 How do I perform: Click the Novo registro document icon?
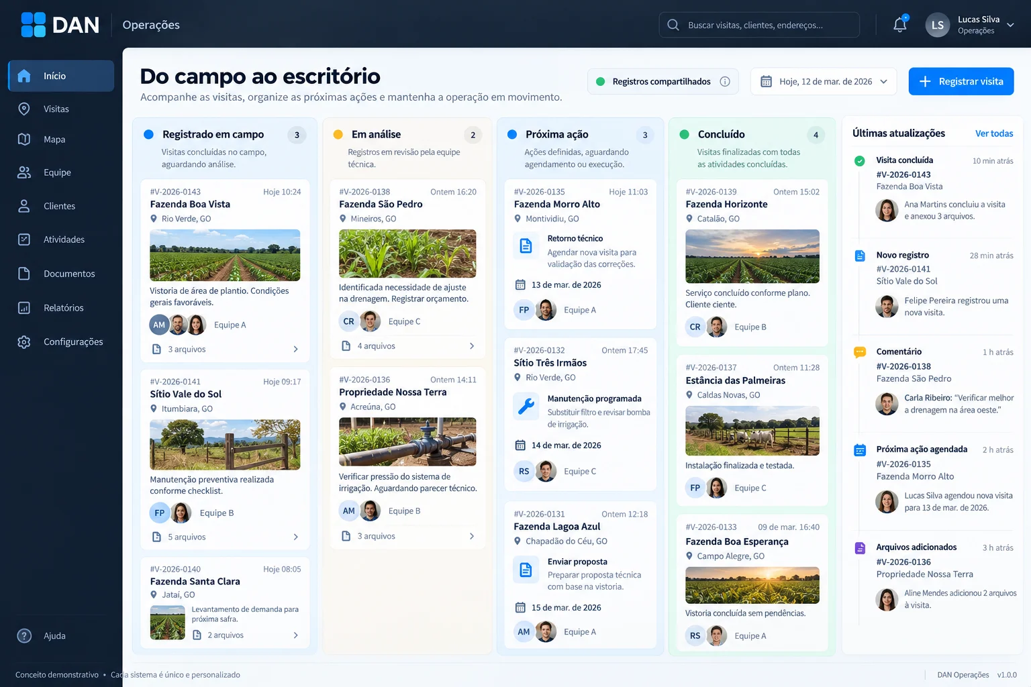[x=859, y=256]
